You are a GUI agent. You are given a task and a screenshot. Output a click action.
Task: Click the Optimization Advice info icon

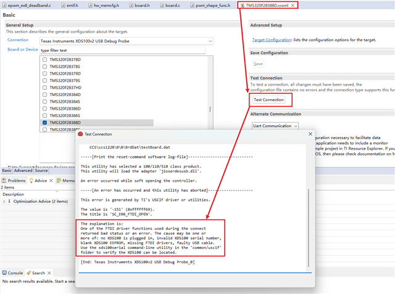(x=9, y=201)
